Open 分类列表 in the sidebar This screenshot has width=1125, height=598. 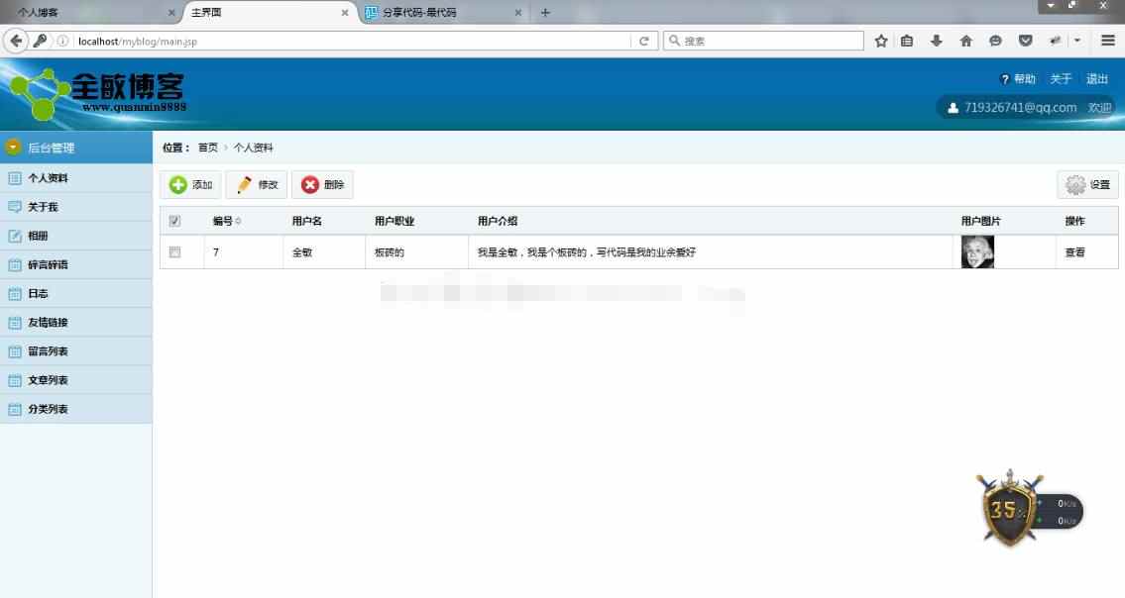(76, 410)
